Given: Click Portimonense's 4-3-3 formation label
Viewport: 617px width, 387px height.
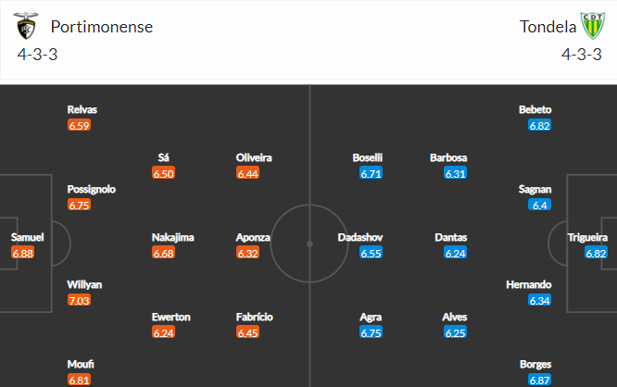Looking at the screenshot, I should click(37, 55).
